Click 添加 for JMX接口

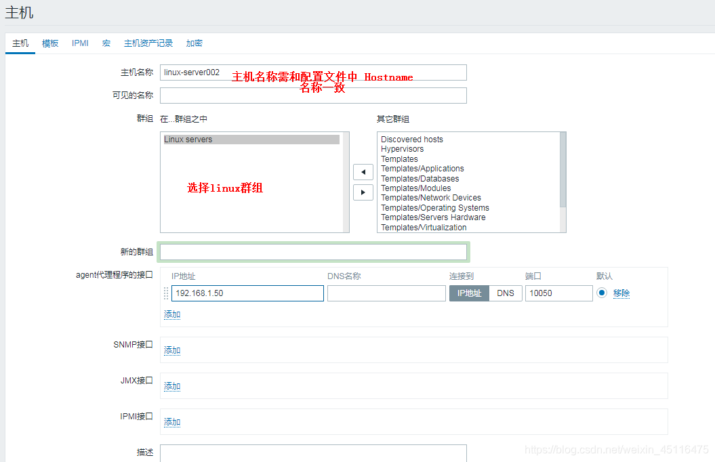172,386
